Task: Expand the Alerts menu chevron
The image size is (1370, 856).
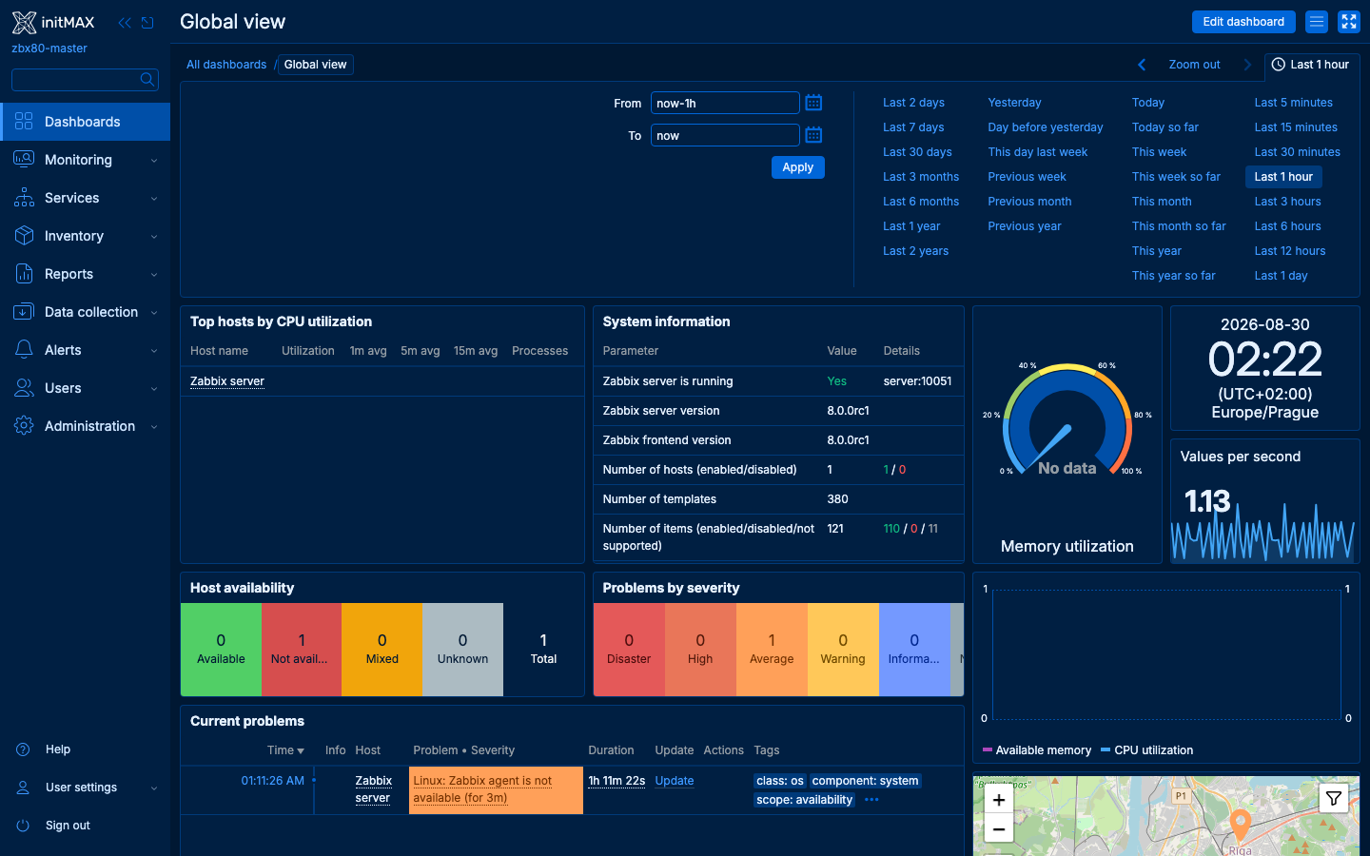Action: pyautogui.click(x=154, y=351)
